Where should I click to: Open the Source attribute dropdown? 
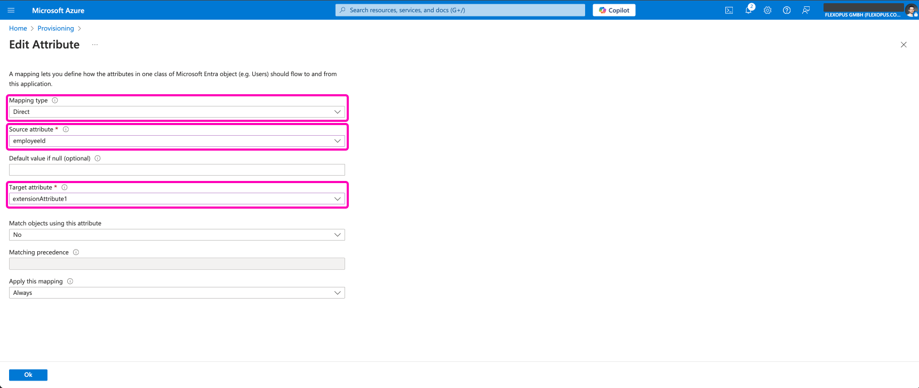click(177, 141)
